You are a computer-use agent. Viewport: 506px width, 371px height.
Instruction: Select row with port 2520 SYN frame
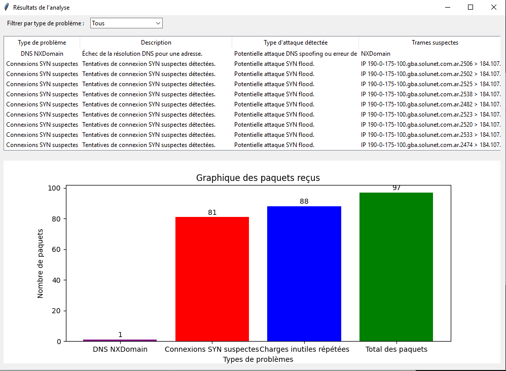coord(252,125)
